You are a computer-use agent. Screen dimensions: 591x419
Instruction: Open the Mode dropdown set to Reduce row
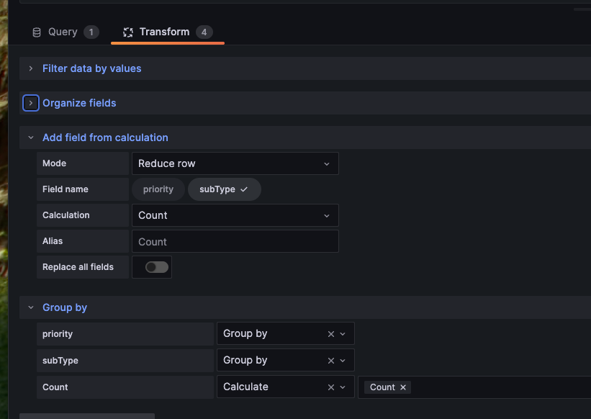pos(235,163)
